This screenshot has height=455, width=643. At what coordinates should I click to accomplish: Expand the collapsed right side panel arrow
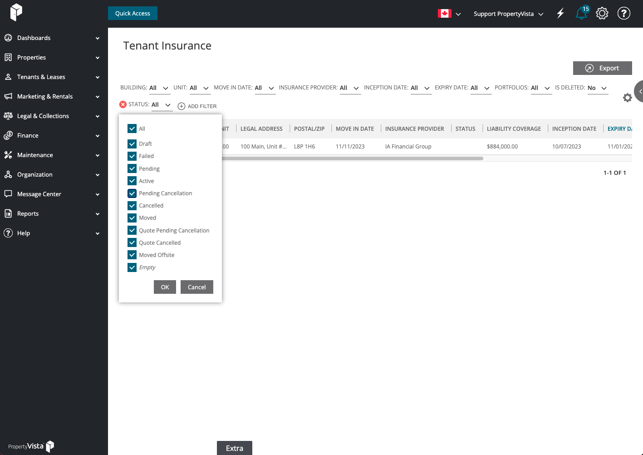(639, 91)
